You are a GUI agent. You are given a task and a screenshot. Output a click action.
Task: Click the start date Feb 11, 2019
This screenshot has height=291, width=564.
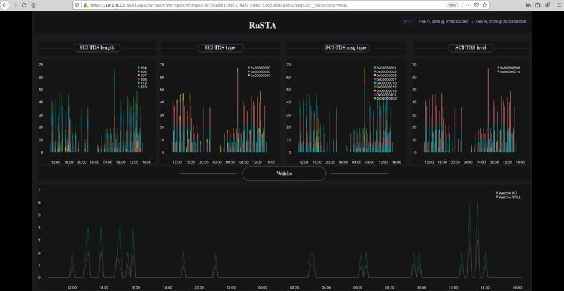pyautogui.click(x=443, y=22)
